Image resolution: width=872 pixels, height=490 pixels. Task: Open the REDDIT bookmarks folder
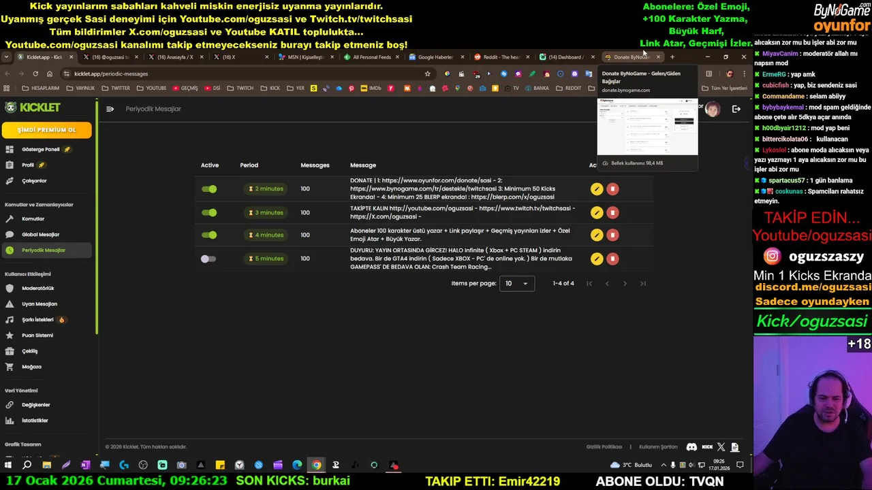point(569,88)
